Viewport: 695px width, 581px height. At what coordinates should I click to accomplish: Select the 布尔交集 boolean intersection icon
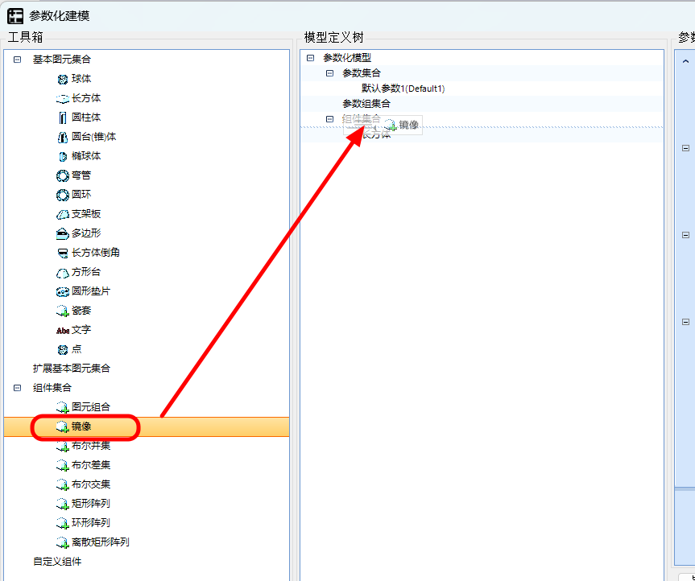(63, 485)
